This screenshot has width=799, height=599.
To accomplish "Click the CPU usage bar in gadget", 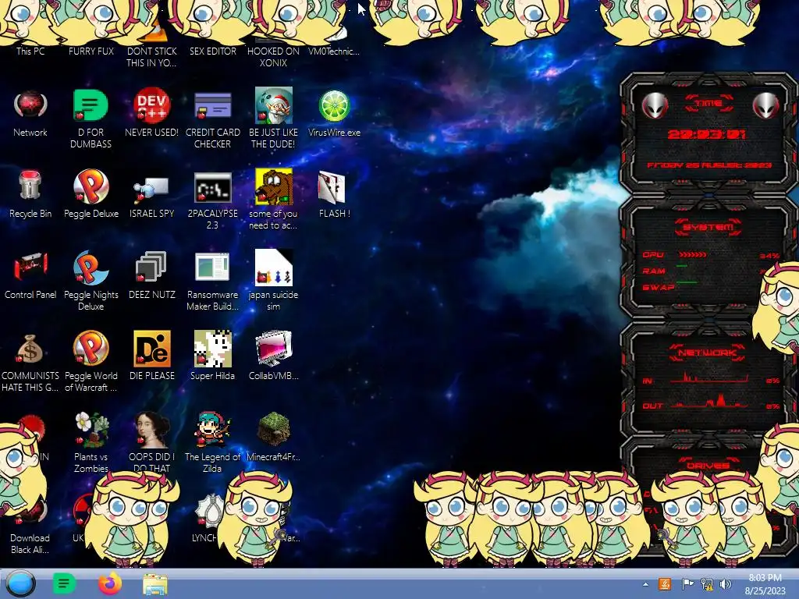I will coord(693,254).
